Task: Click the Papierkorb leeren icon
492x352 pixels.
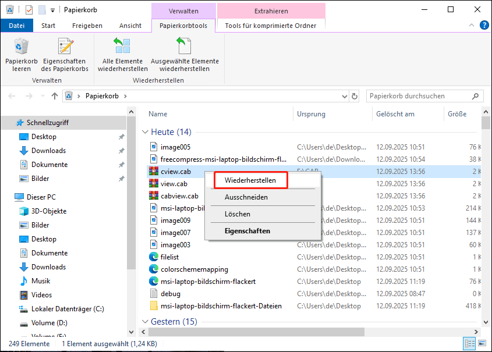Action: point(22,47)
